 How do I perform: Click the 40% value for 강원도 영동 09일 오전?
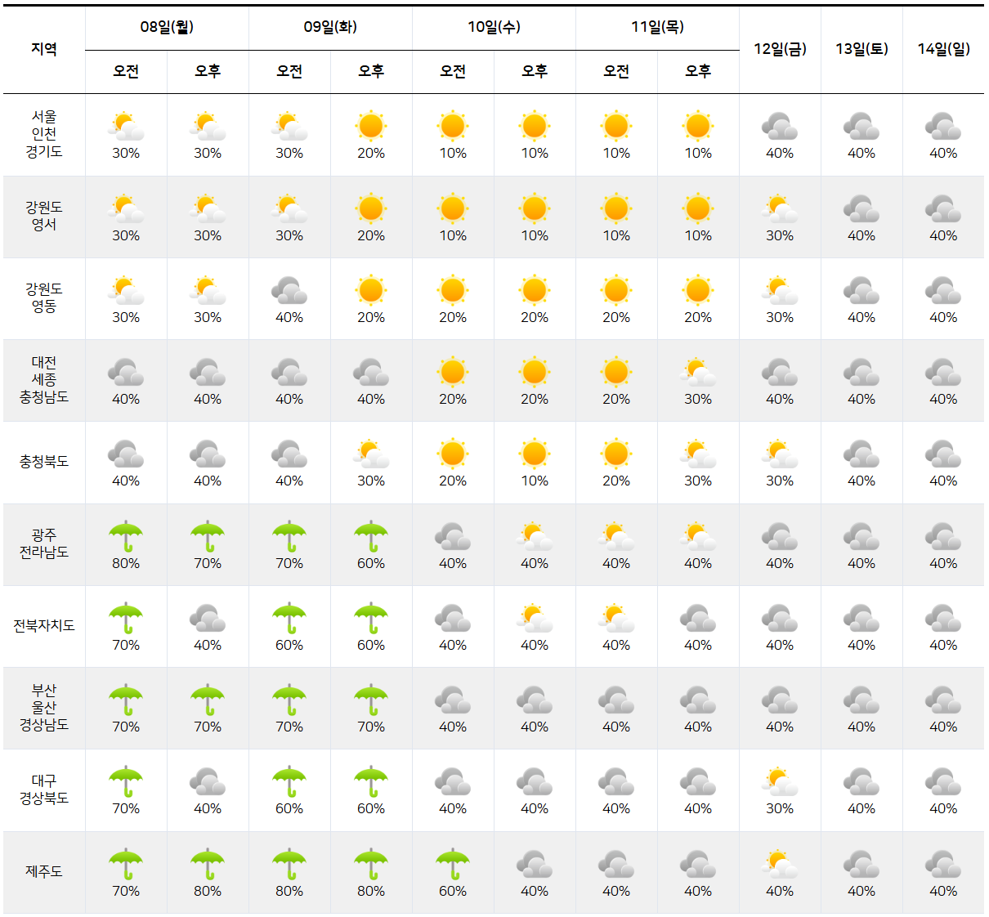click(289, 317)
